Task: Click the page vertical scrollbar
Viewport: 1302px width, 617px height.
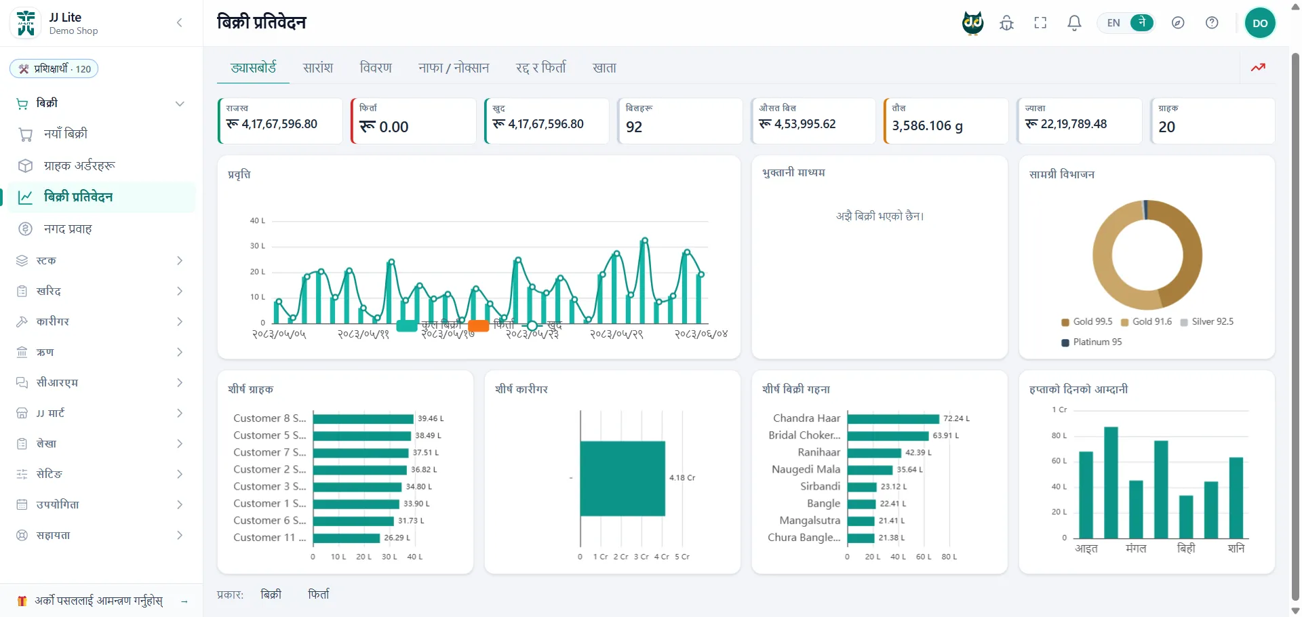Action: (x=1295, y=325)
